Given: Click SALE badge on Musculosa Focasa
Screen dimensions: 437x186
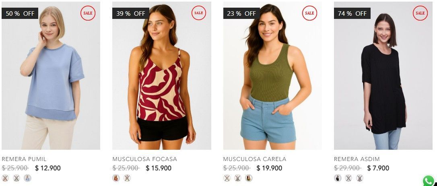Looking at the screenshot, I should pyautogui.click(x=198, y=13).
